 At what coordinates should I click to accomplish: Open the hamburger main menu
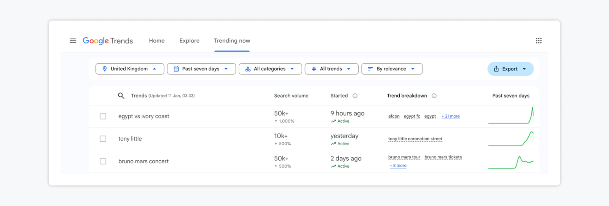tap(73, 41)
